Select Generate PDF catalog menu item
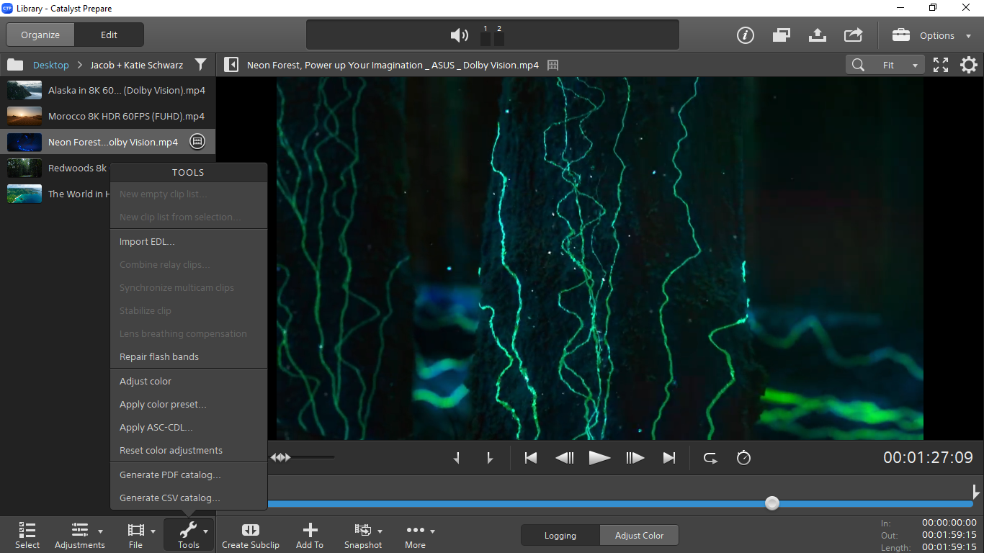 point(170,475)
